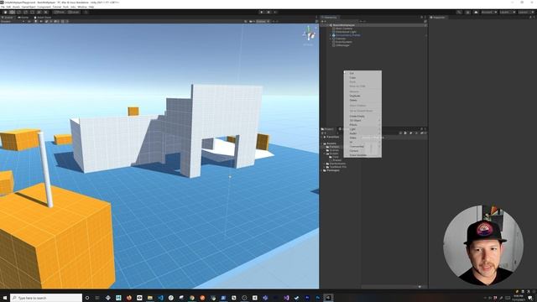The image size is (537, 302).
Task: Click the Windows Start button
Action: click(5, 298)
